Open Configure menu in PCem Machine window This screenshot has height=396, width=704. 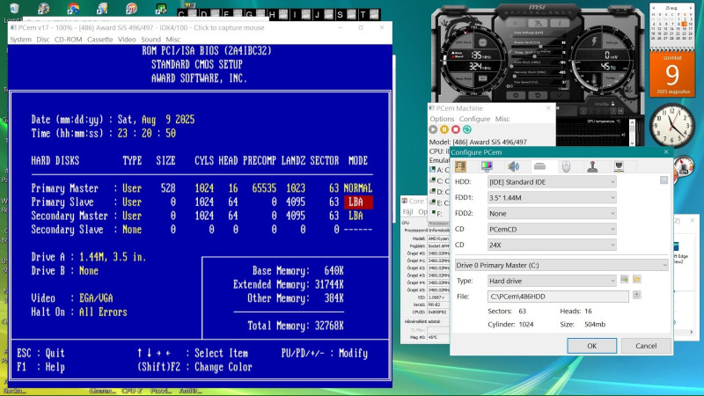pos(474,119)
